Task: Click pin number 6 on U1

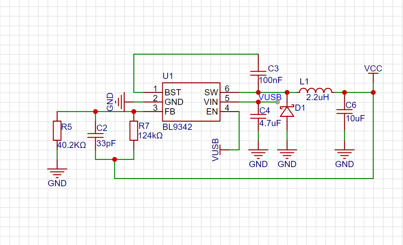Action: click(x=227, y=89)
